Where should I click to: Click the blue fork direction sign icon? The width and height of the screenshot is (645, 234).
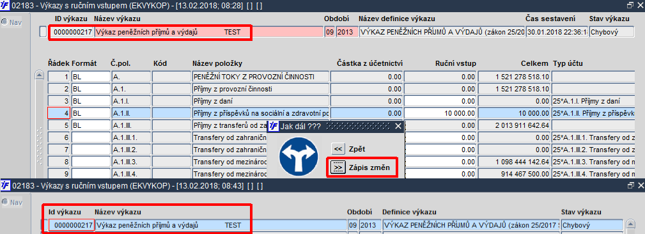click(x=299, y=157)
